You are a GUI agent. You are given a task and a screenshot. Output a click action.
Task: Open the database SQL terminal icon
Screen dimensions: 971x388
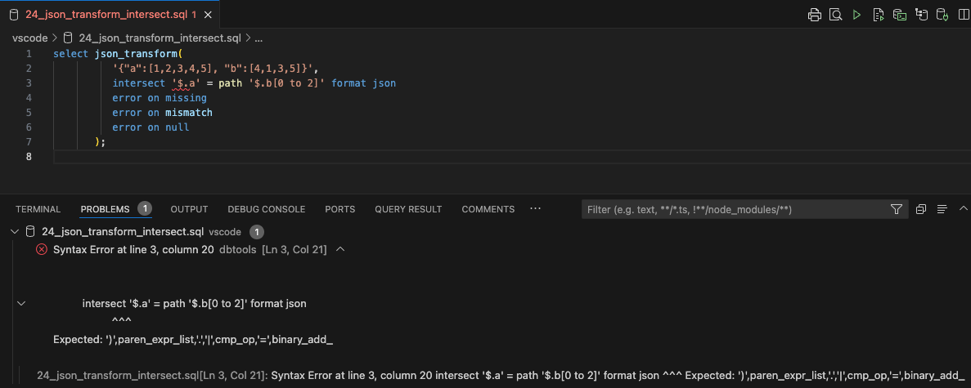click(x=899, y=15)
